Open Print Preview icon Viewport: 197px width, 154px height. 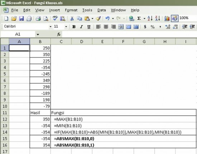pos(46,19)
